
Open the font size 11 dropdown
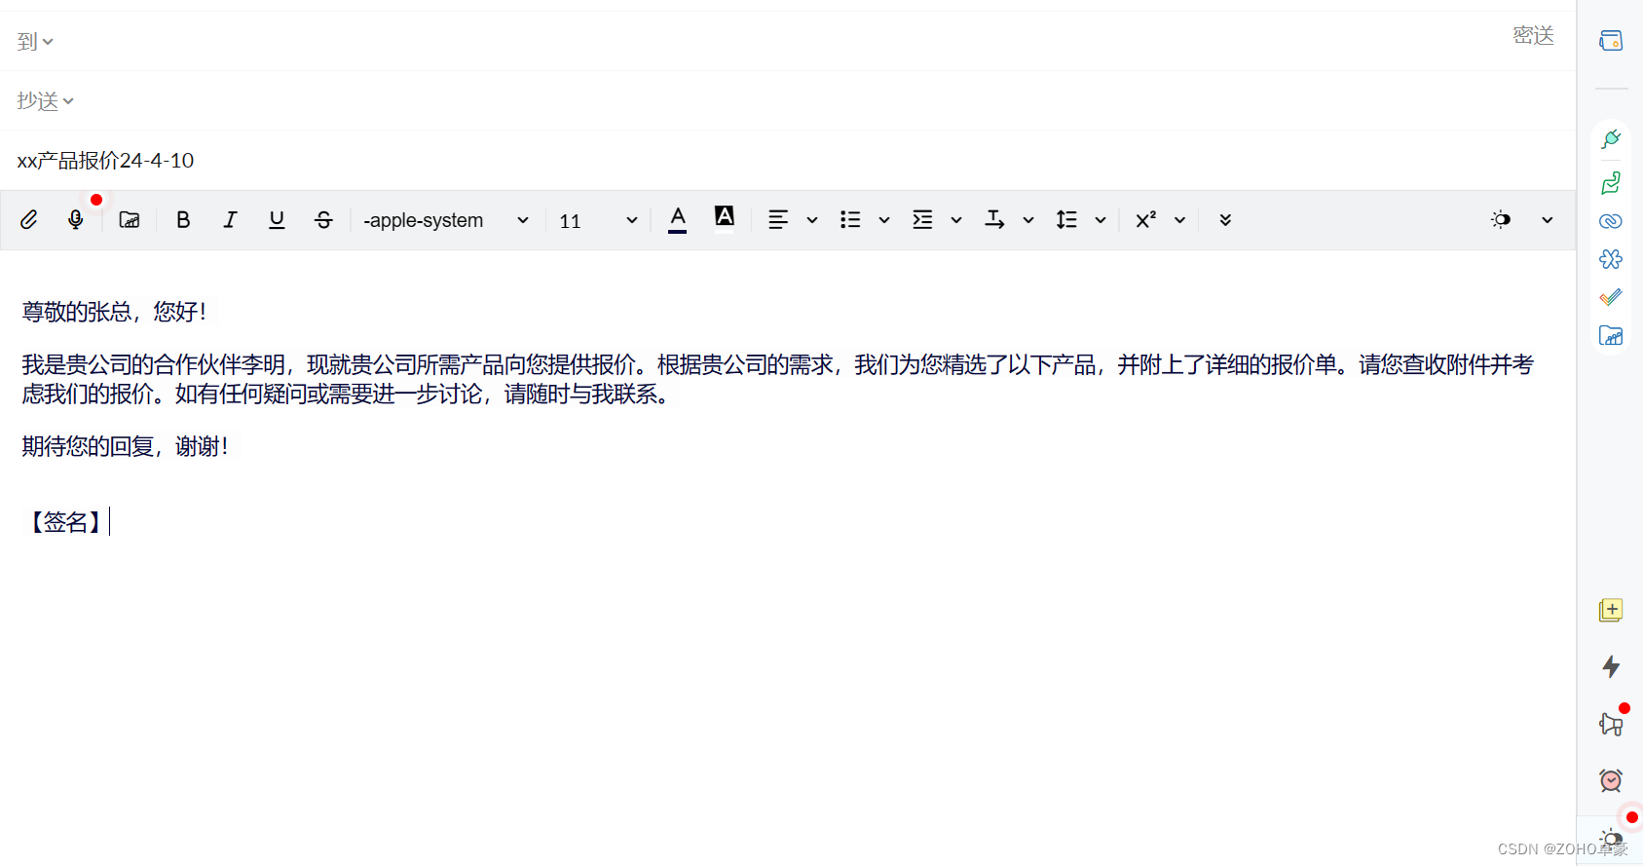point(598,220)
